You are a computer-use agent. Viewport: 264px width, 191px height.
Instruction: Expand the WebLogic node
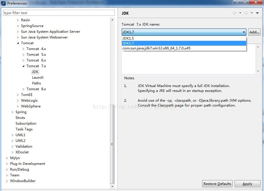[18, 101]
